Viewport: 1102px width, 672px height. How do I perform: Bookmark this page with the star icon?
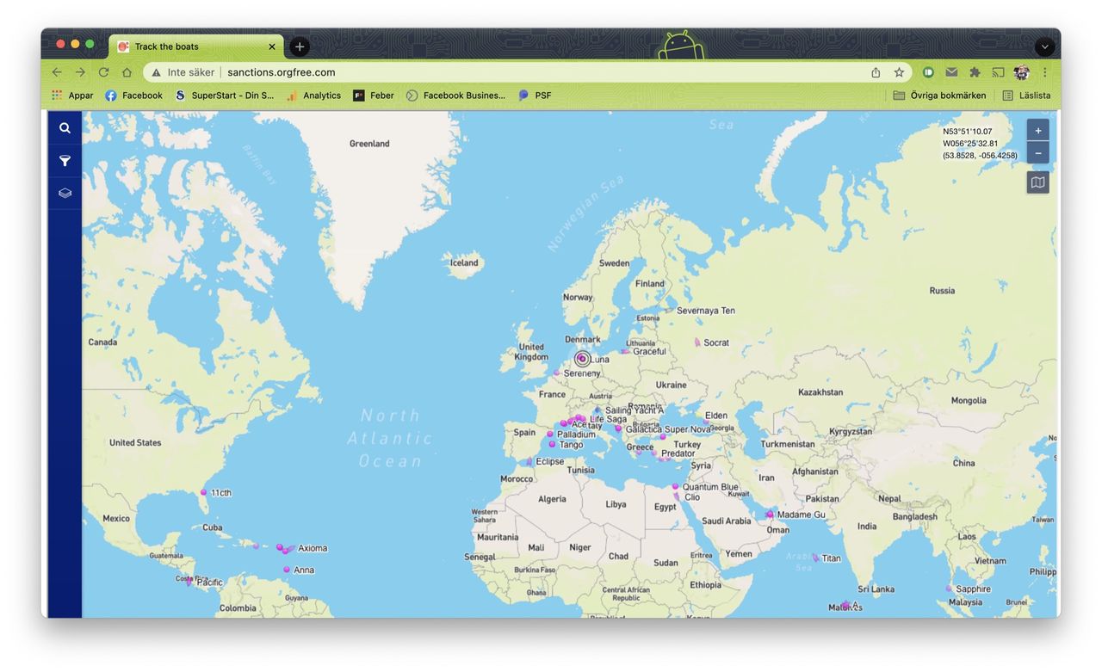click(x=899, y=72)
